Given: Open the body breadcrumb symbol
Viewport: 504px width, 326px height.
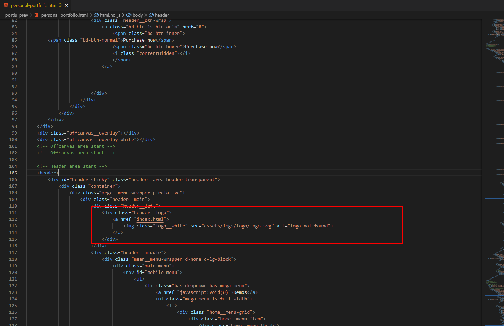Looking at the screenshot, I should click(x=135, y=15).
